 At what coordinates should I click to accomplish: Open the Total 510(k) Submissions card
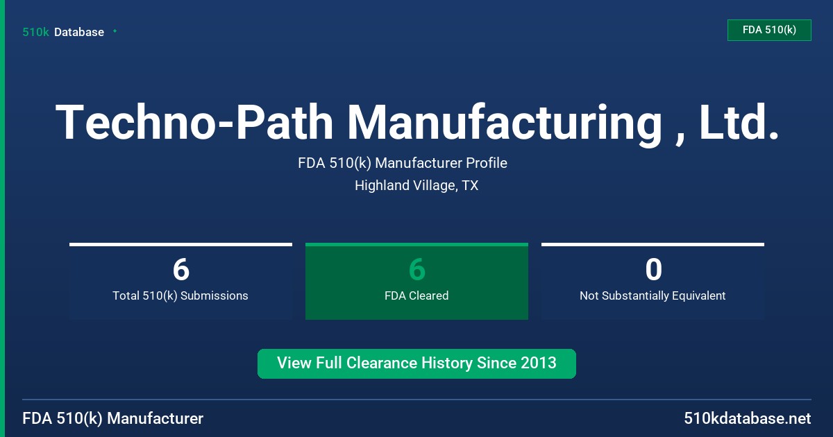180,281
